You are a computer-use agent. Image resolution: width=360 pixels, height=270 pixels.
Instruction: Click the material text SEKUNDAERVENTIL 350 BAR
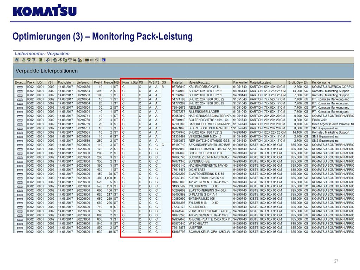click(209, 145)
